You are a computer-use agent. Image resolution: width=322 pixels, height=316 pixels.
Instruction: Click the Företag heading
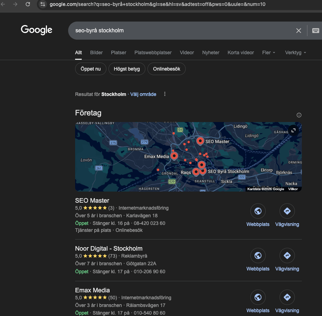tap(88, 113)
